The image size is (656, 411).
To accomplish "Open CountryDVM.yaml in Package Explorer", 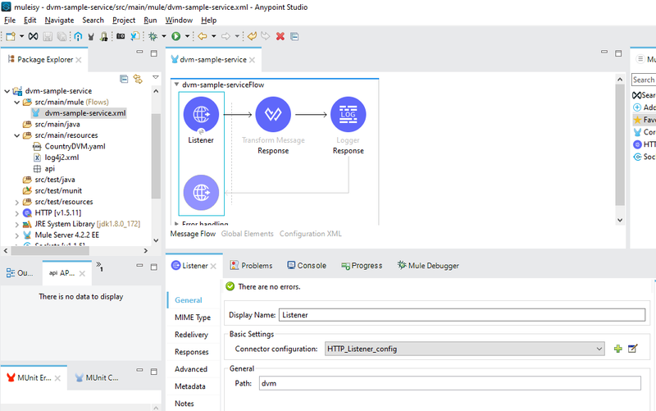I will pyautogui.click(x=75, y=147).
